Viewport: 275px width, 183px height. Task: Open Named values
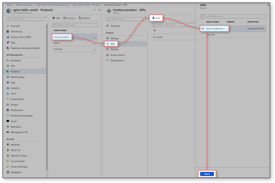pyautogui.click(x=18, y=77)
